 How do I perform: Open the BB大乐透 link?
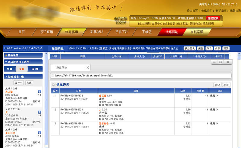pos(144,24)
